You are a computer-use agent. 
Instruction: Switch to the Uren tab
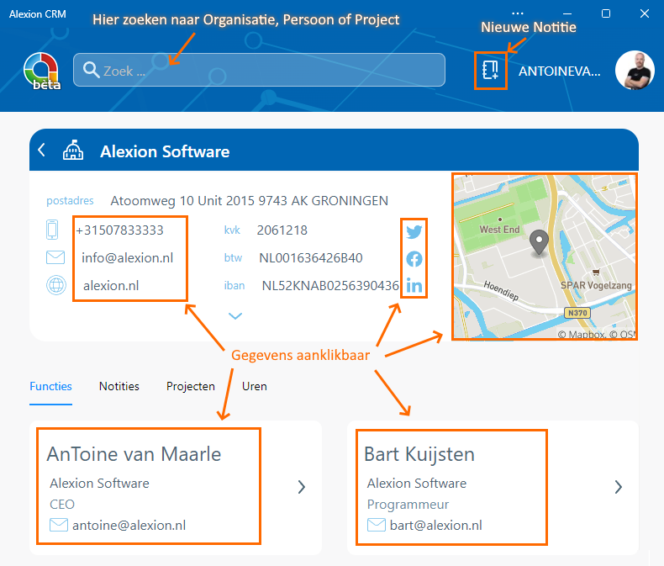pyautogui.click(x=255, y=386)
